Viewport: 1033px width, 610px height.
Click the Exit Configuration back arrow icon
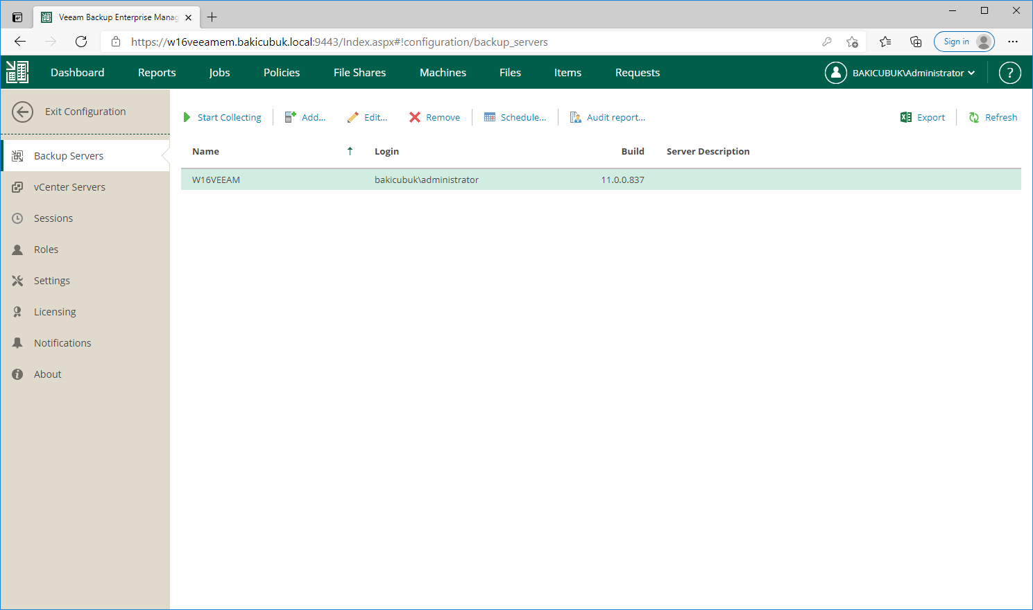point(22,112)
